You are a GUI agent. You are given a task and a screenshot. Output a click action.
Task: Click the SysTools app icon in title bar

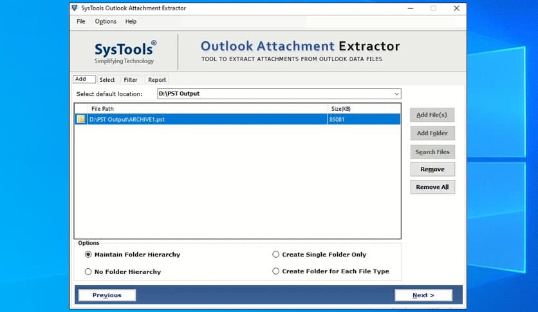click(75, 8)
